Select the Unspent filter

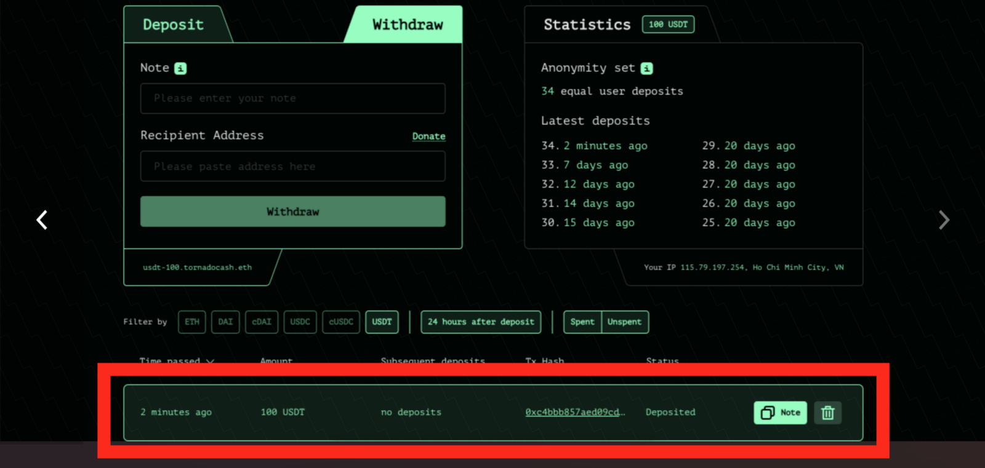pos(624,322)
